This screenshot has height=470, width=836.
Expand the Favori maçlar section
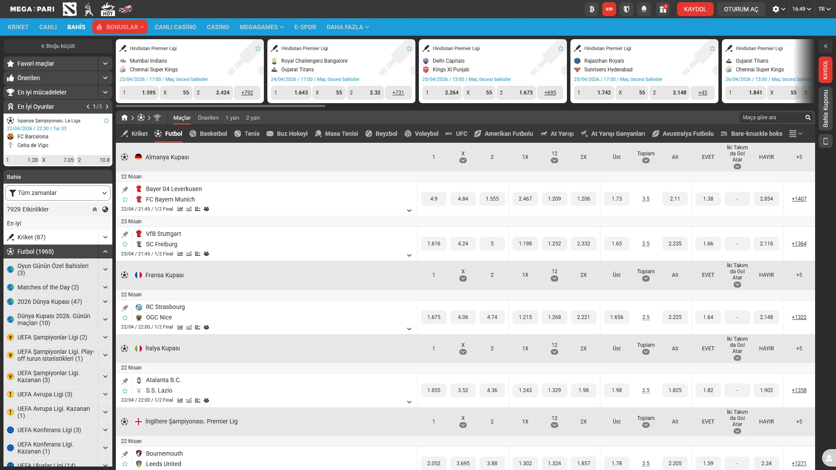tap(105, 64)
